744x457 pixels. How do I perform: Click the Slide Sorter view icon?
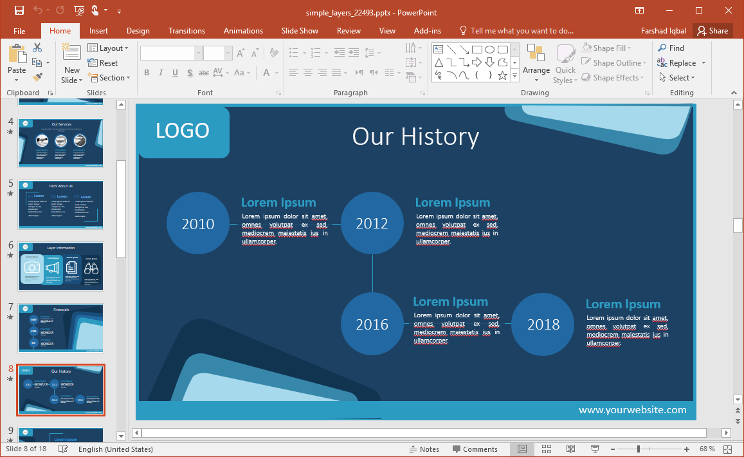(546, 449)
